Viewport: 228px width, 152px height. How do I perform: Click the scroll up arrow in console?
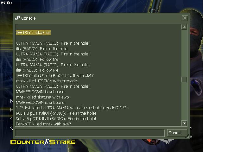pyautogui.click(x=184, y=27)
